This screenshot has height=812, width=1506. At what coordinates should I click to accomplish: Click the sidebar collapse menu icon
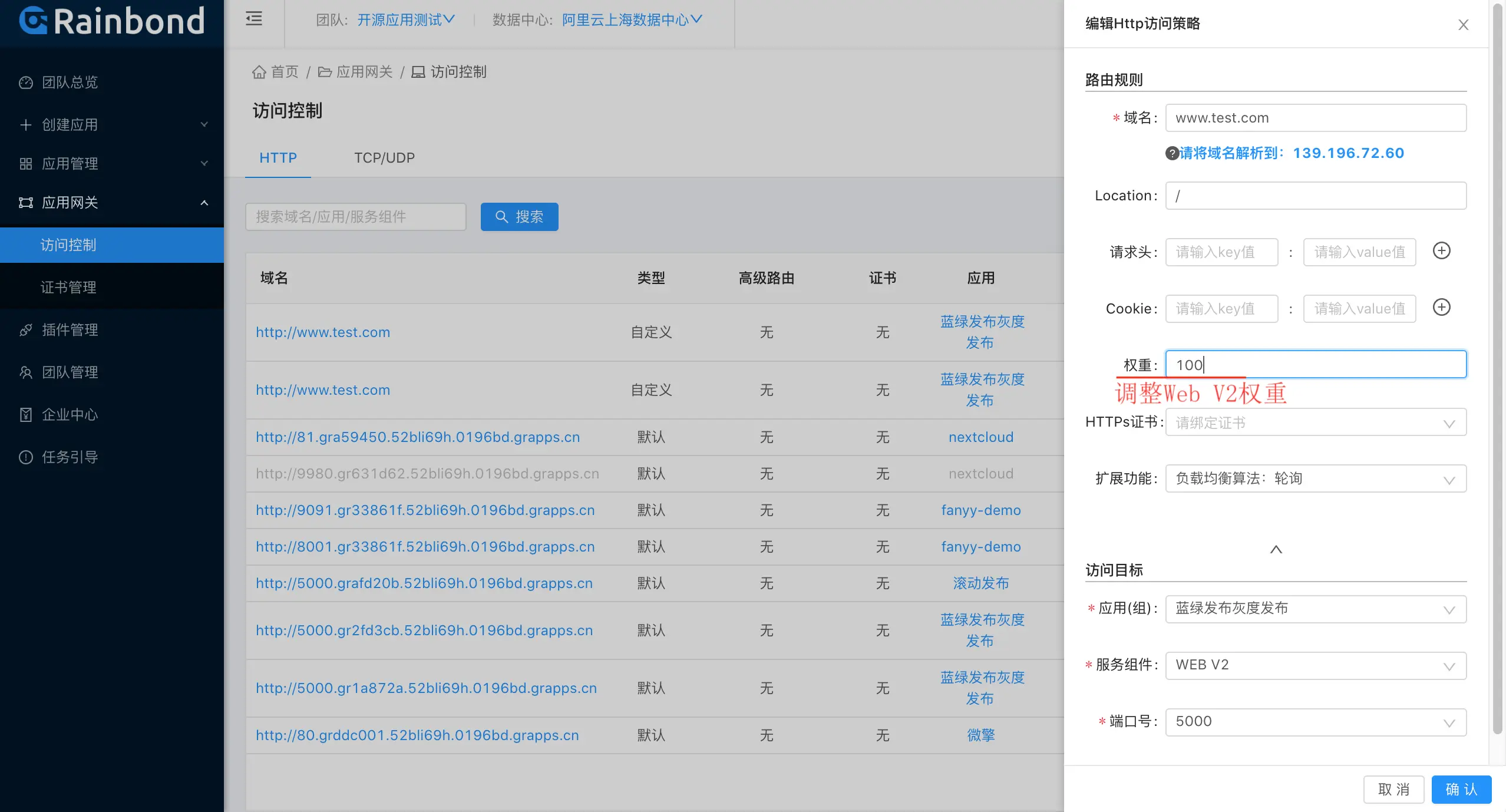[x=254, y=19]
